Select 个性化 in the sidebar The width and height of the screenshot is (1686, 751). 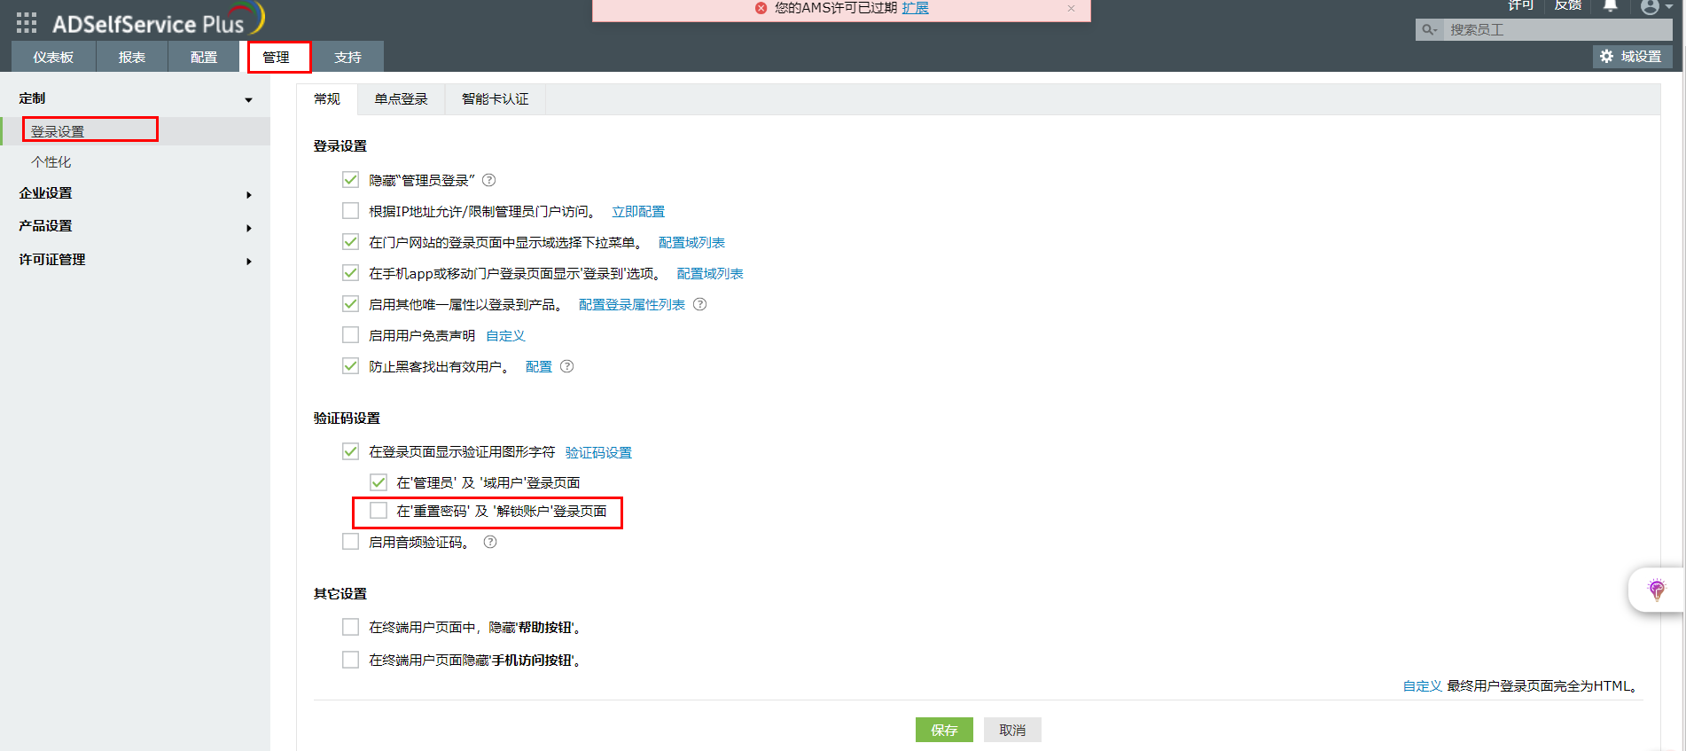point(51,162)
